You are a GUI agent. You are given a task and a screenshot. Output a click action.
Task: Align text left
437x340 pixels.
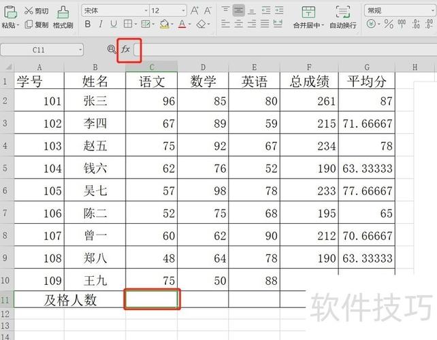(x=225, y=24)
